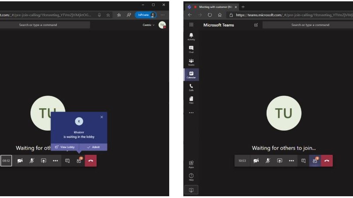The width and height of the screenshot is (353, 198).
Task: Start new chat with compose icon
Action: point(256,25)
